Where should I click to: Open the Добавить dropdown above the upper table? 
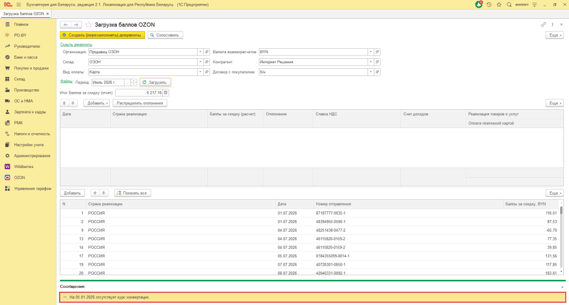pos(97,103)
